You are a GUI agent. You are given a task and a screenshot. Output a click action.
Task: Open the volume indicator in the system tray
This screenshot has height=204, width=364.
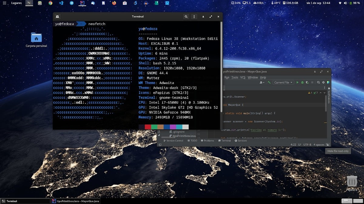[x=346, y=3]
